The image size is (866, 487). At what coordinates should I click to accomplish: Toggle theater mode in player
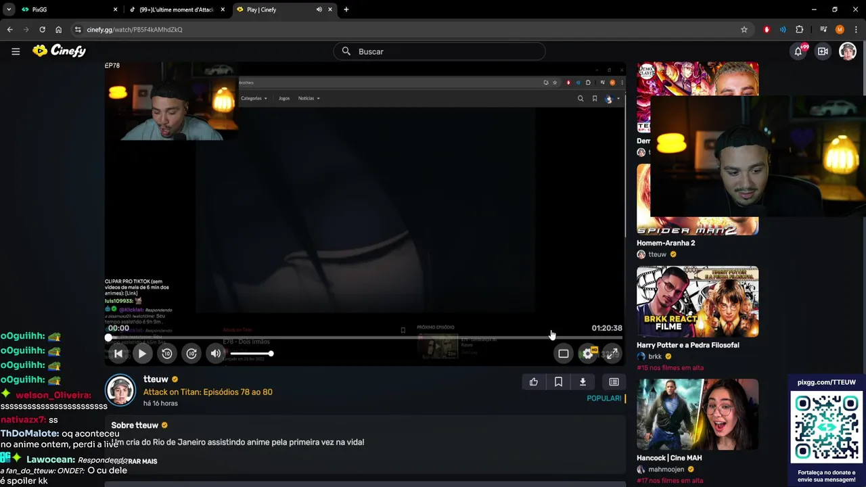[564, 353]
